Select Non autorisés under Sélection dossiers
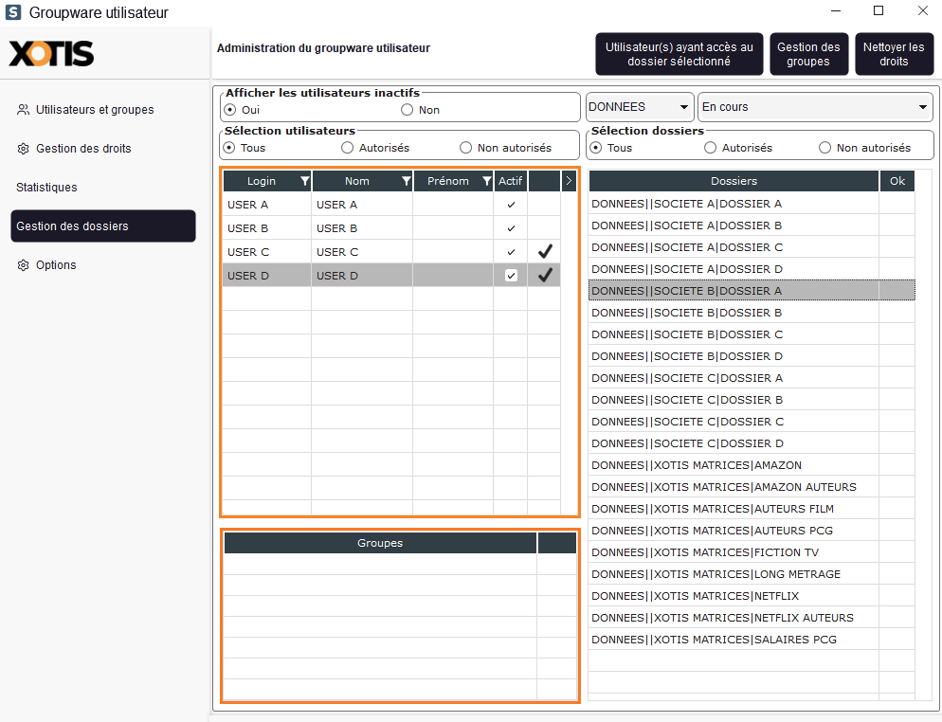 coord(824,148)
